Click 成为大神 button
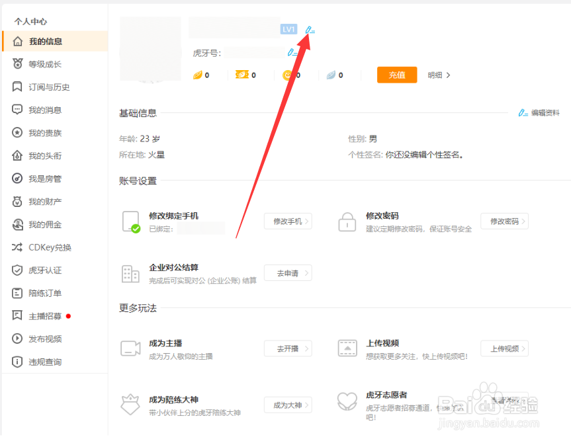 coord(288,405)
